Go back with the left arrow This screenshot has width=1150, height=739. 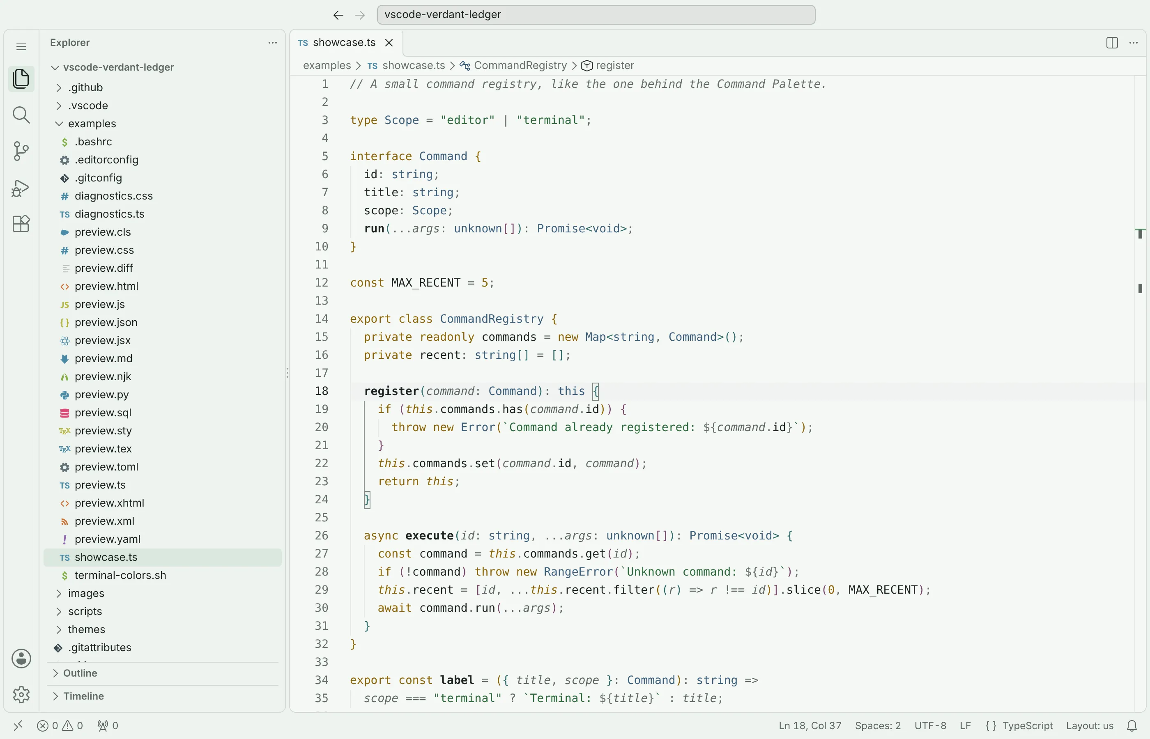coord(338,15)
